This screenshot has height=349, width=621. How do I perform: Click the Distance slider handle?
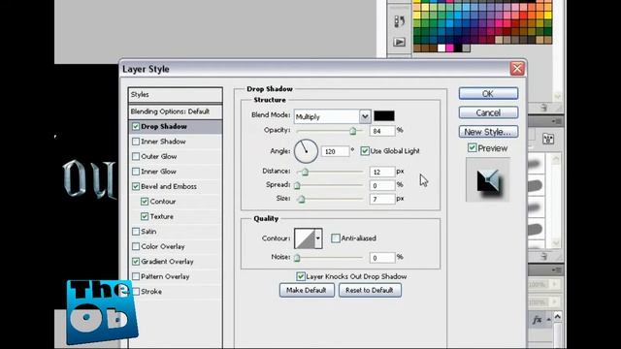[305, 173]
